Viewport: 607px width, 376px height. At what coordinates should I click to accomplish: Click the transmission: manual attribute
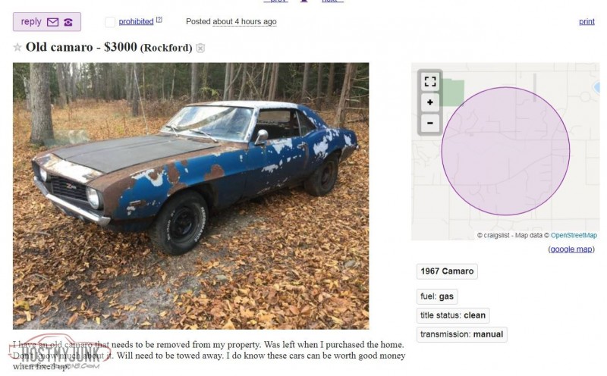(462, 334)
